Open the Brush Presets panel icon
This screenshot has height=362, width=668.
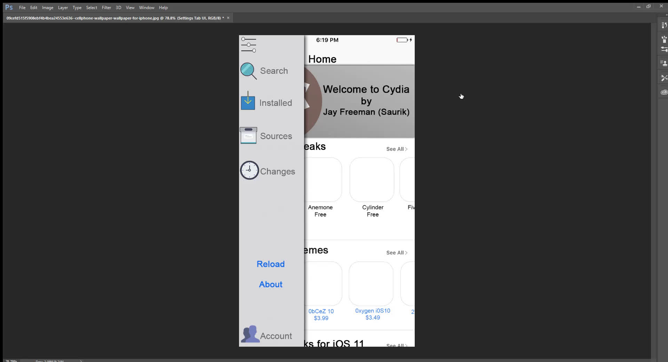pyautogui.click(x=664, y=39)
